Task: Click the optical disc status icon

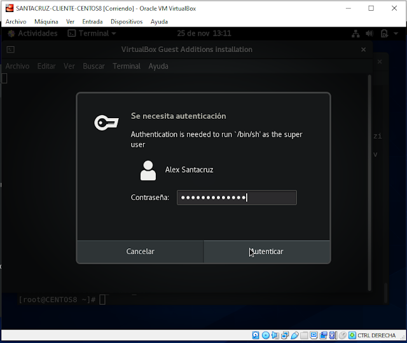Action: pyautogui.click(x=266, y=335)
